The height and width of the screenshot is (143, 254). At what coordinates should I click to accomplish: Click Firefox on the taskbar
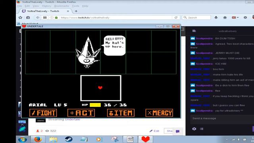click(x=38, y=139)
